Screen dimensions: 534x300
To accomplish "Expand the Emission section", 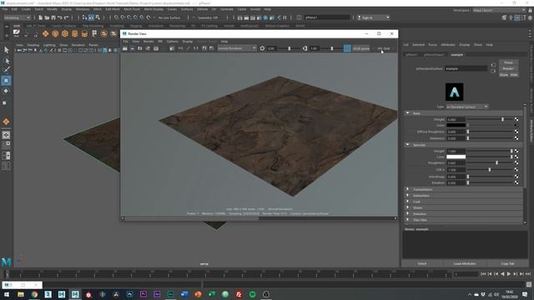I will click(x=408, y=213).
